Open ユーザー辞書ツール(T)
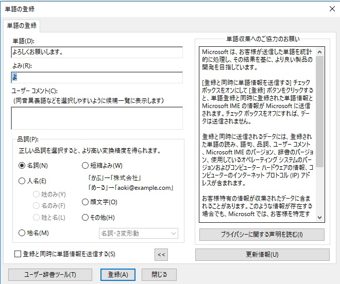 coord(50,275)
